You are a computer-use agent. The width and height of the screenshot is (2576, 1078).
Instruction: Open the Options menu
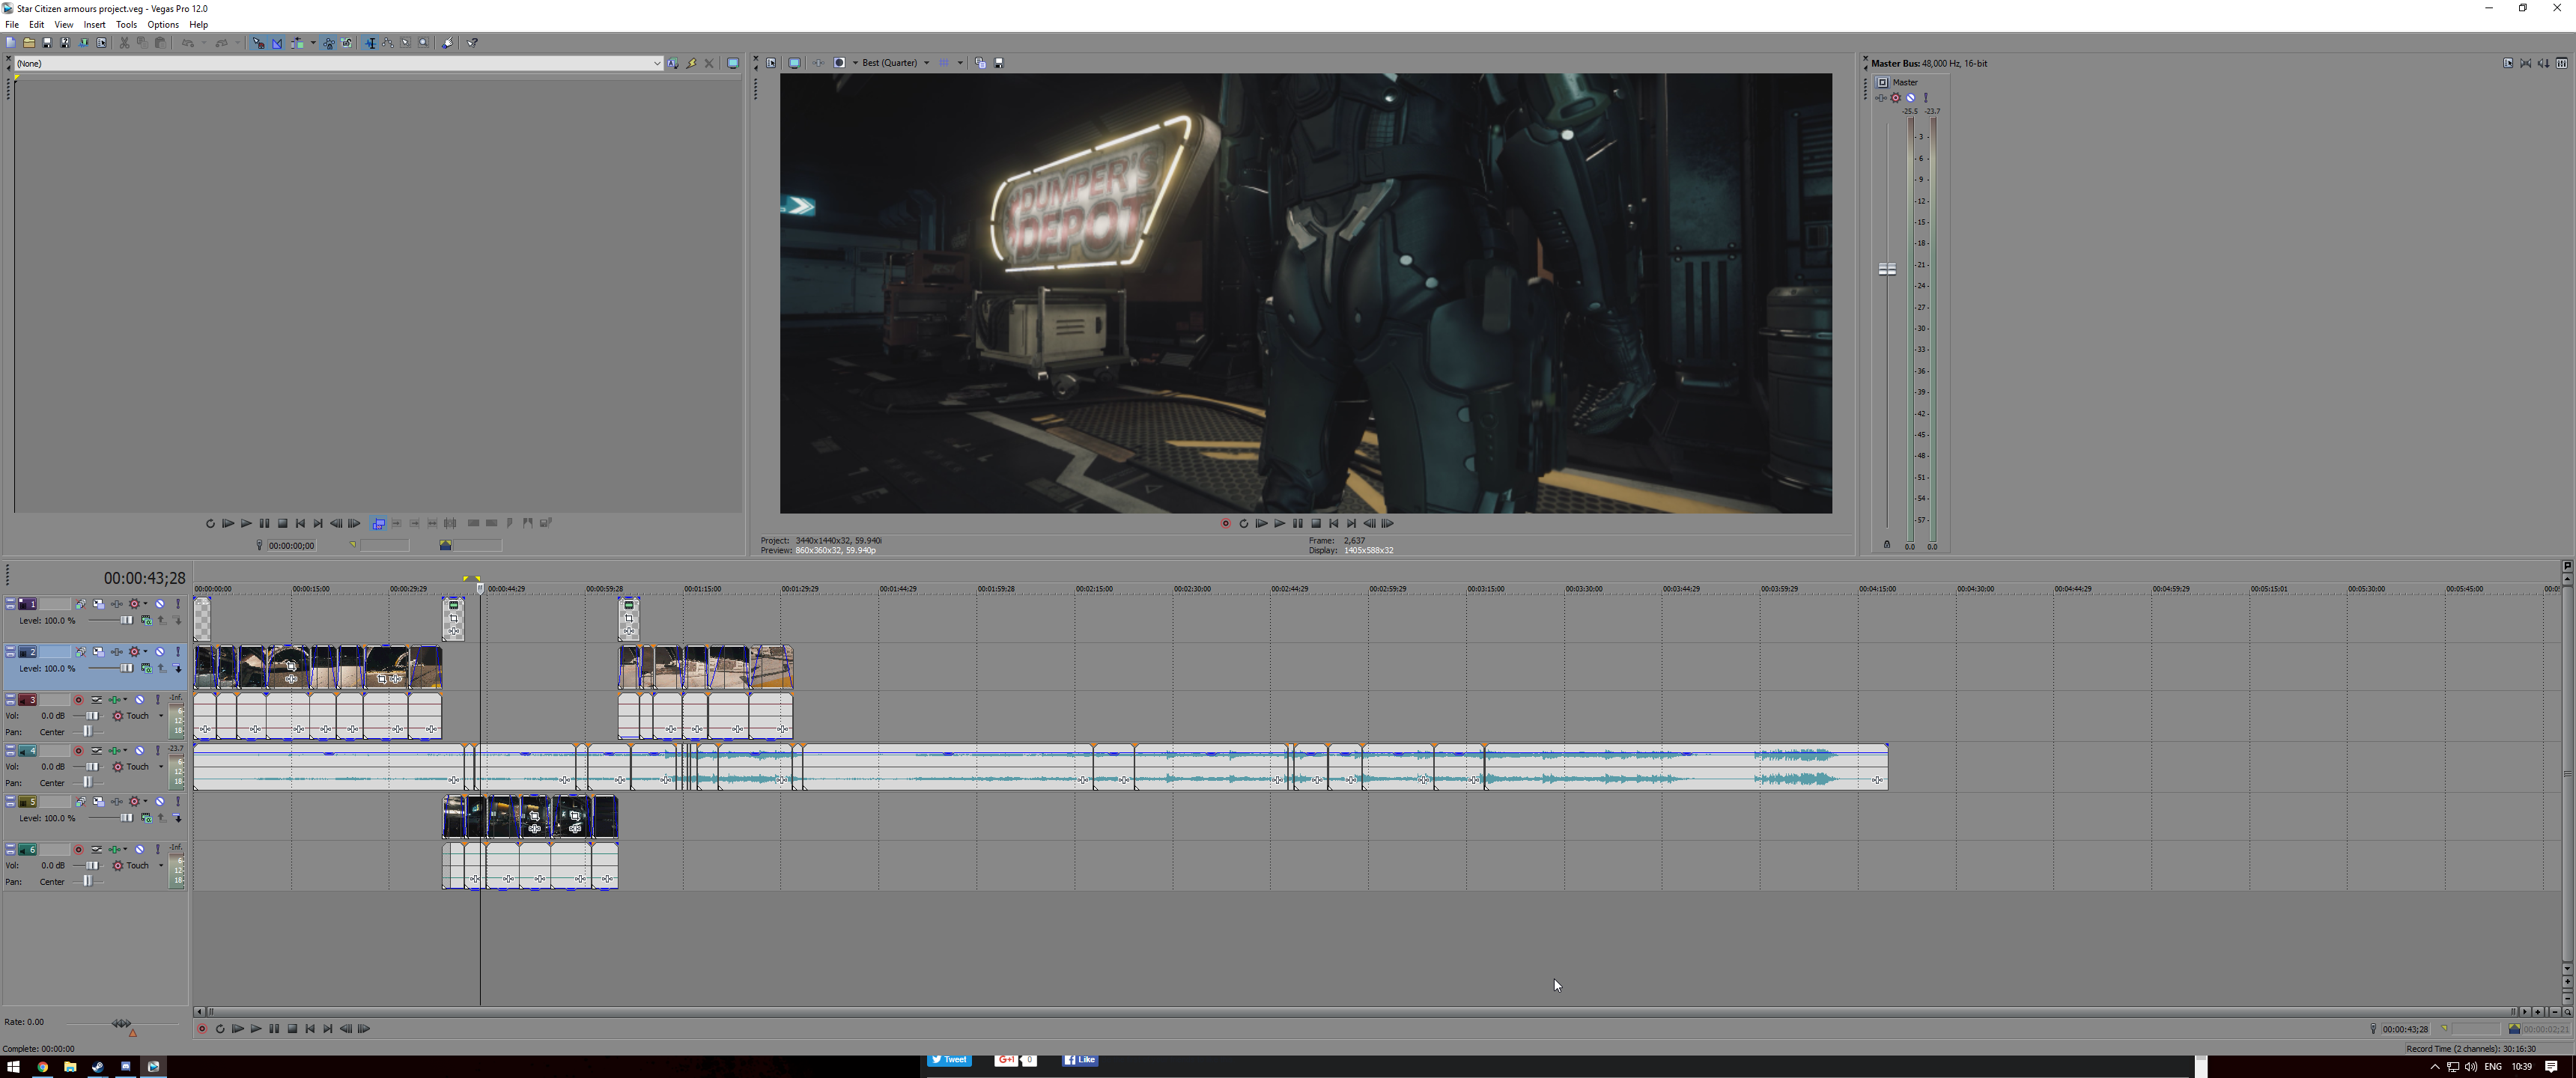point(163,24)
